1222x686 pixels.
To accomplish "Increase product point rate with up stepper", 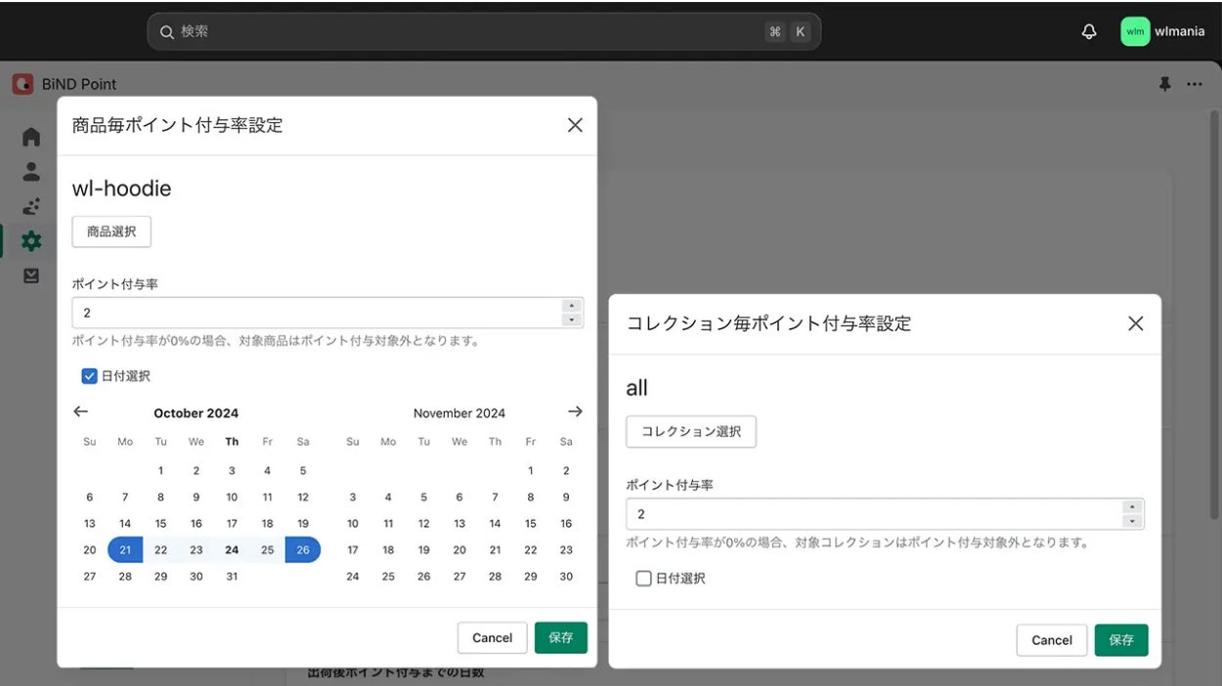I will (572, 306).
